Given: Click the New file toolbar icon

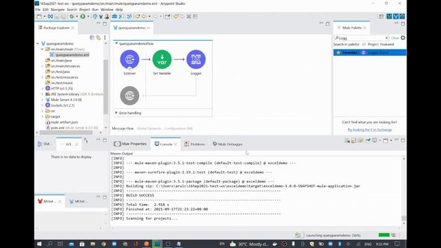Looking at the screenshot, I should tap(39, 17).
